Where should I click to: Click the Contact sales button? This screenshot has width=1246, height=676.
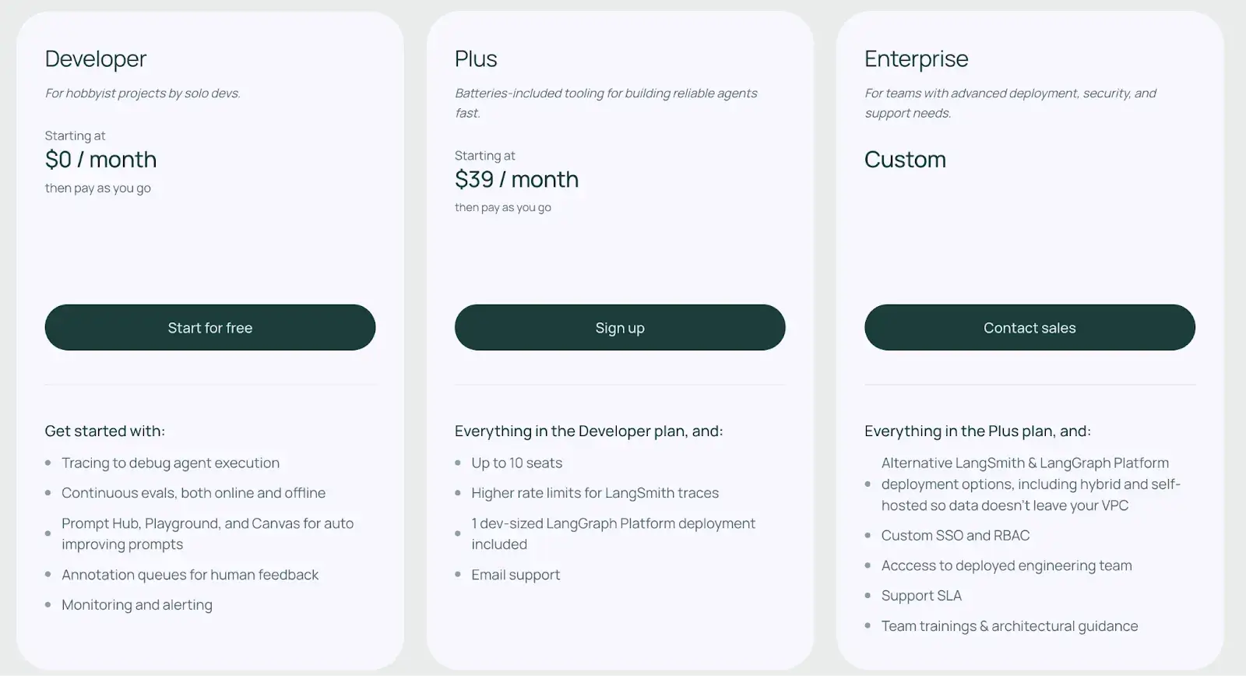coord(1030,328)
